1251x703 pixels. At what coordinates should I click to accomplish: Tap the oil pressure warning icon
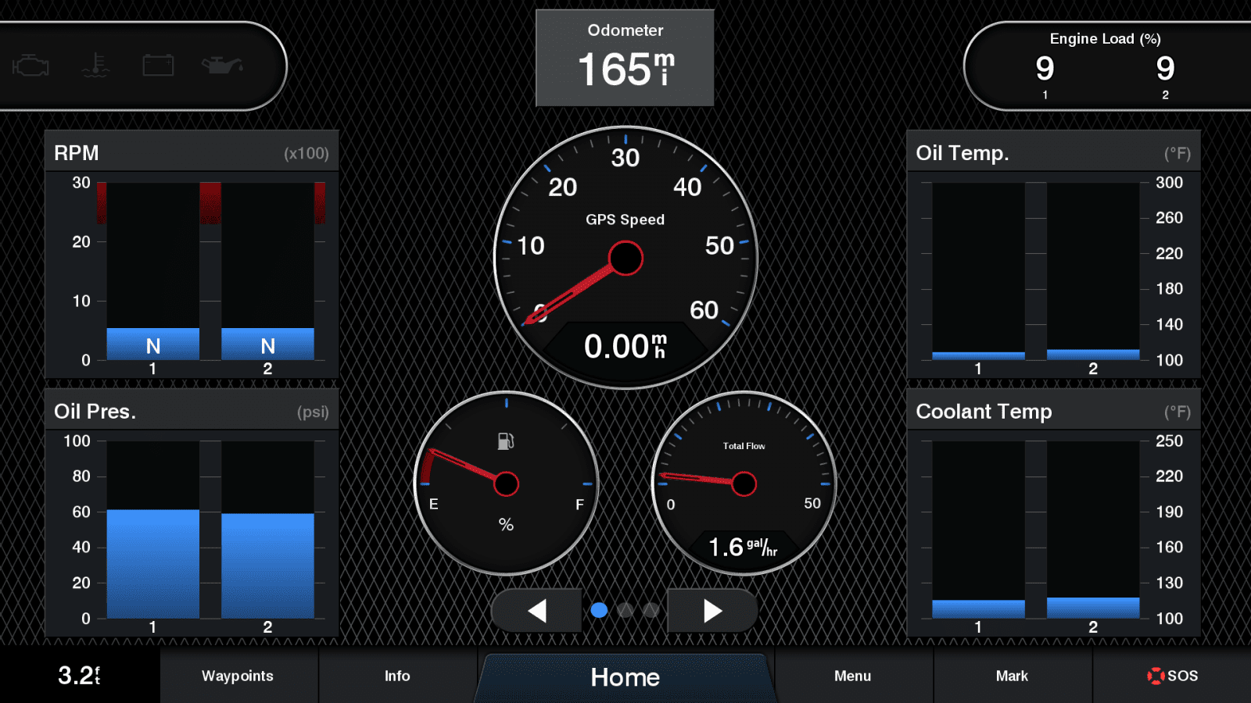(x=222, y=66)
